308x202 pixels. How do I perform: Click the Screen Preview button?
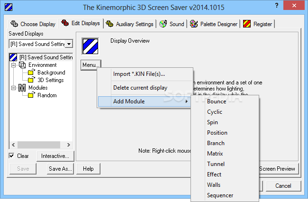coord(279,169)
